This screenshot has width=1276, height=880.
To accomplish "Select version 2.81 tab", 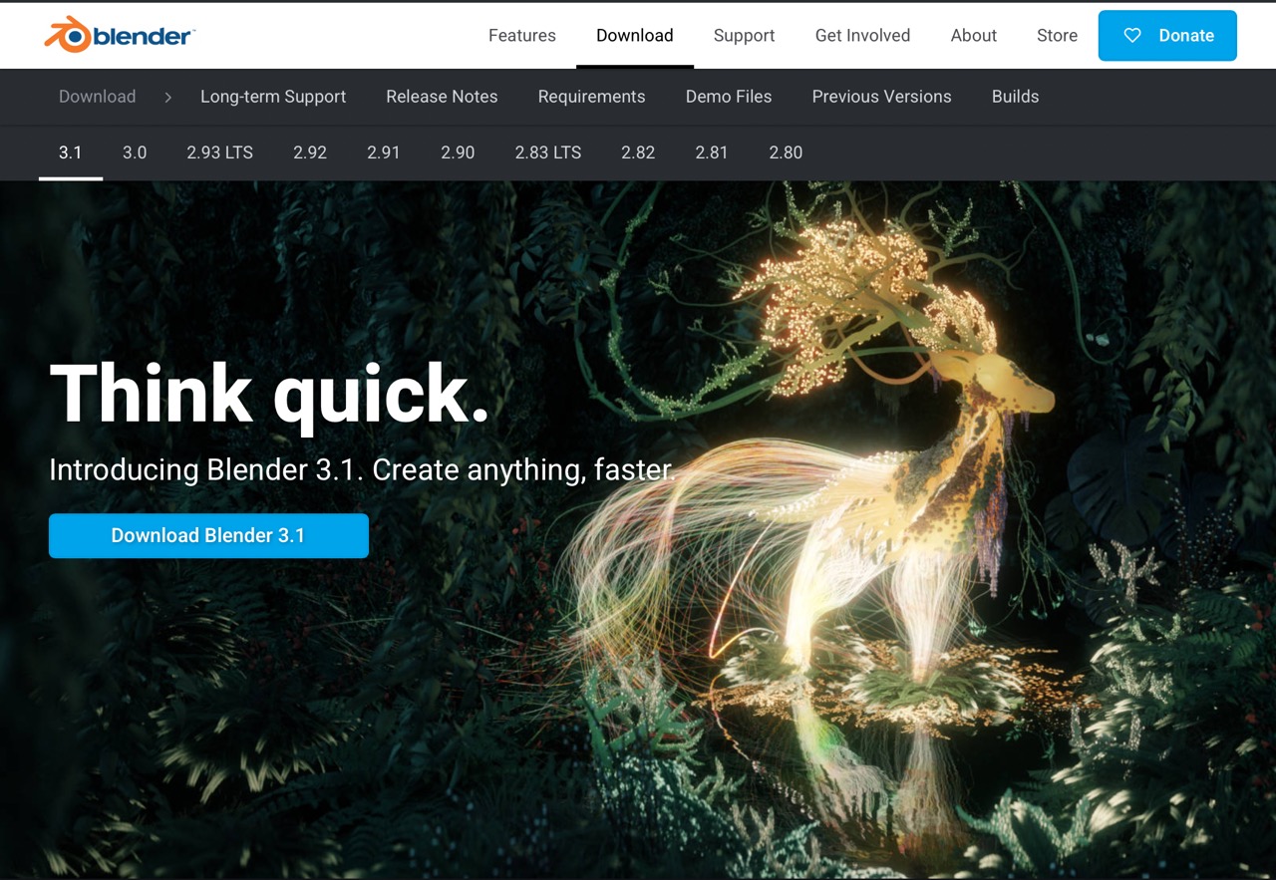I will tap(712, 152).
